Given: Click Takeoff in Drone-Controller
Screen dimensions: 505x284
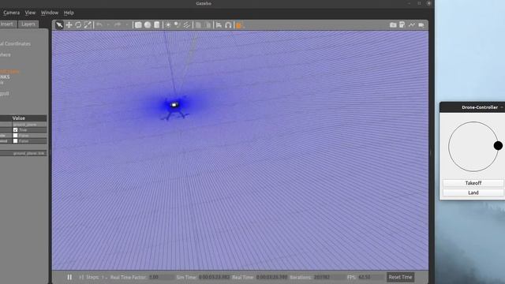Looking at the screenshot, I should 473,183.
